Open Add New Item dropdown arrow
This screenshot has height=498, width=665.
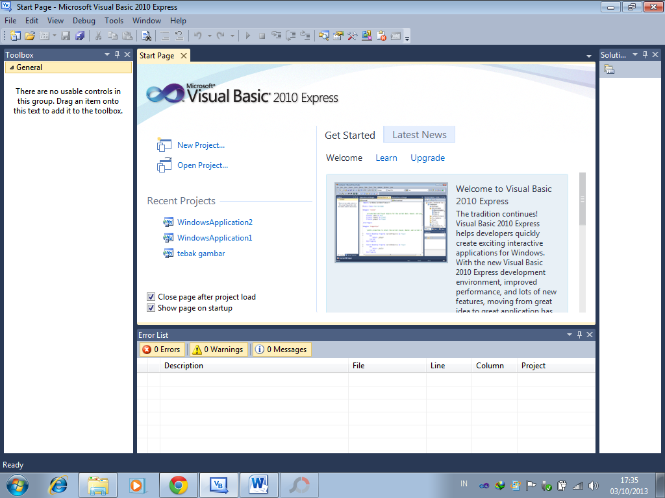(x=55, y=36)
